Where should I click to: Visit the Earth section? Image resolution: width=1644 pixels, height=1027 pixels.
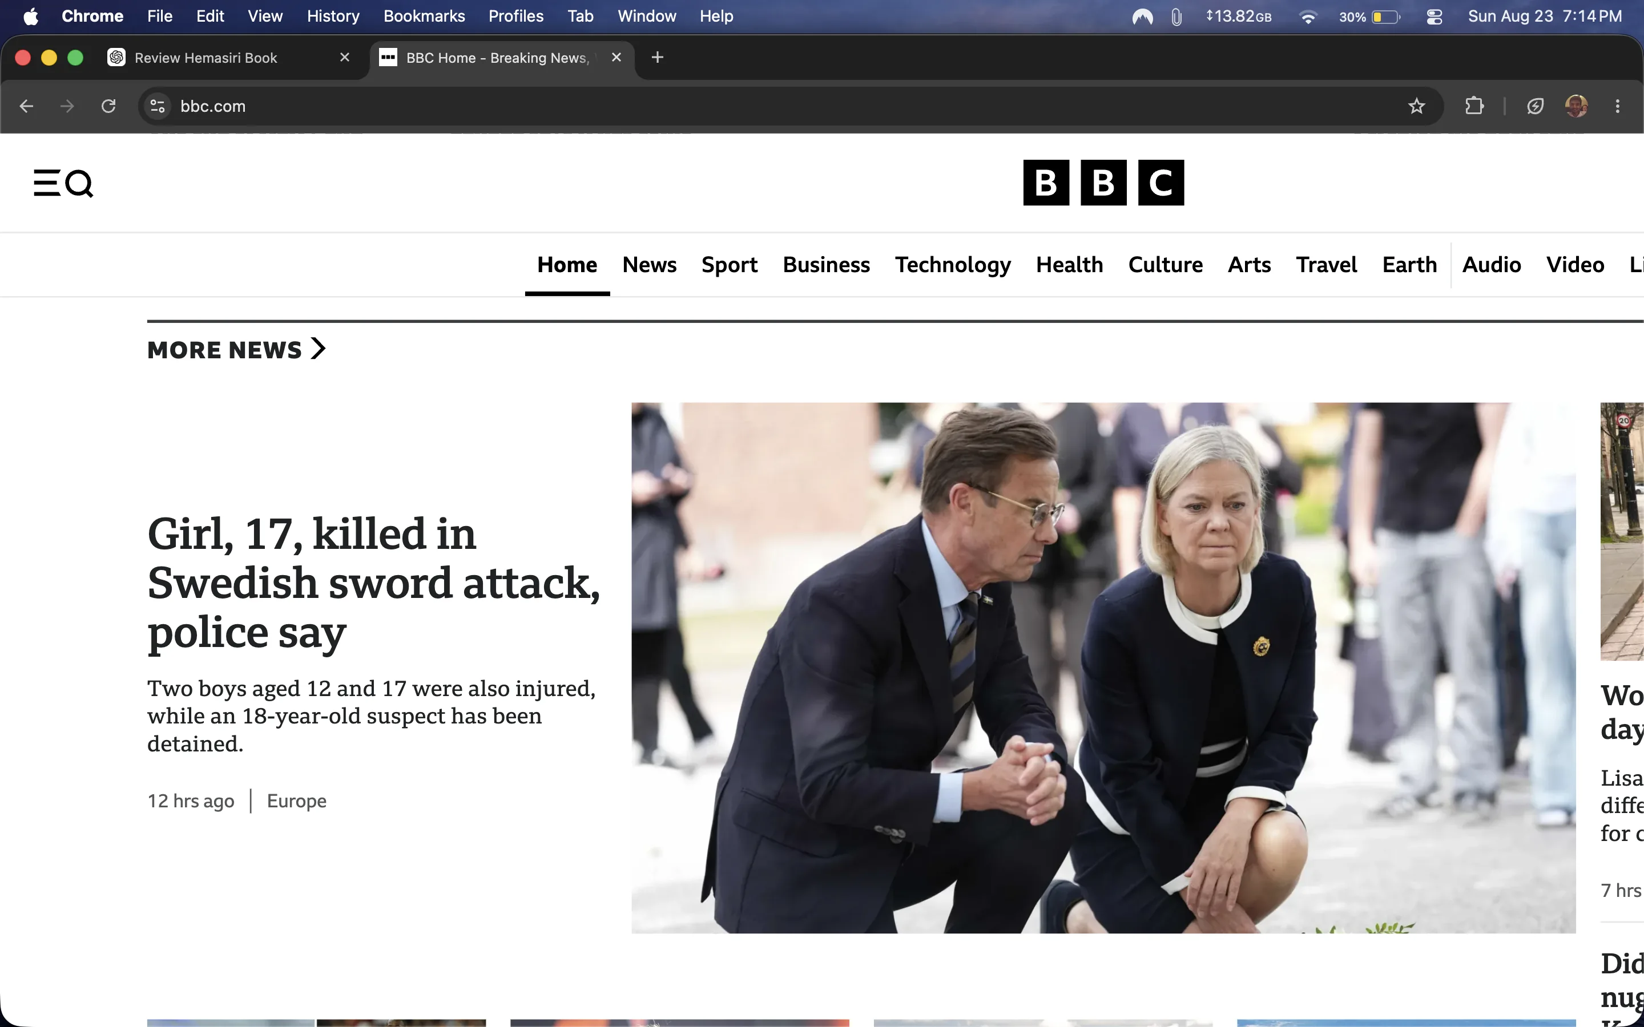pyautogui.click(x=1409, y=265)
